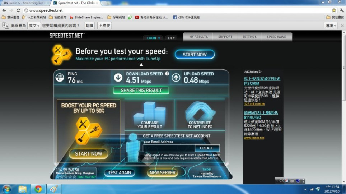Click the Chrome wrench settings icon
This screenshot has height=194, width=346.
pos(342,10)
